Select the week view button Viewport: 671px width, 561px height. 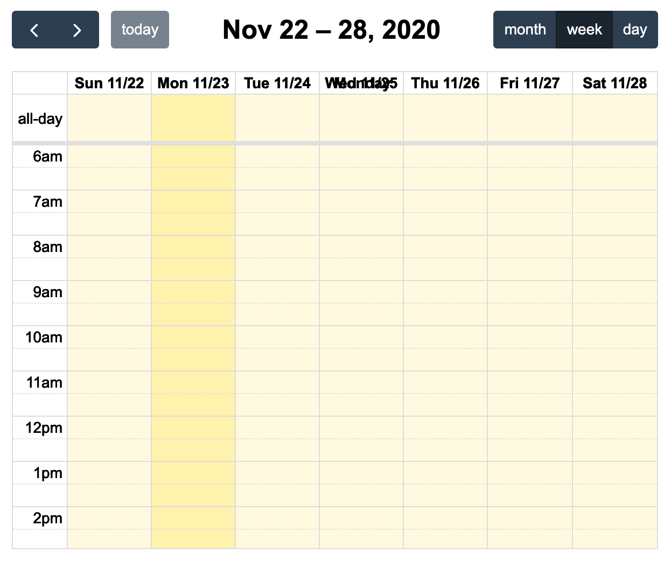(584, 30)
